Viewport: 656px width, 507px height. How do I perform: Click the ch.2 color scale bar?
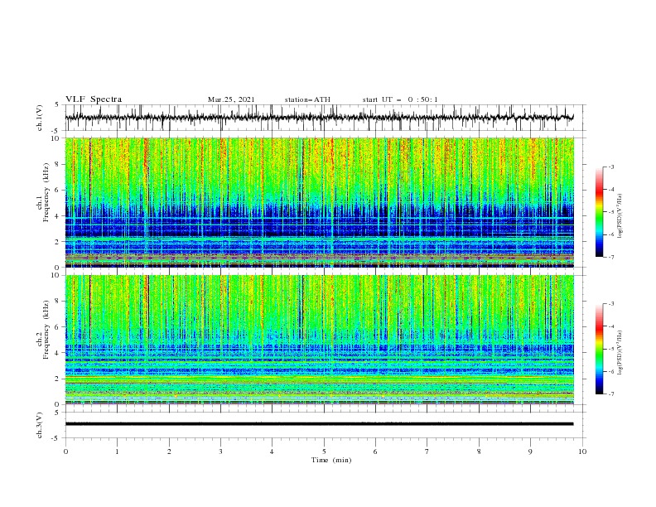point(599,349)
